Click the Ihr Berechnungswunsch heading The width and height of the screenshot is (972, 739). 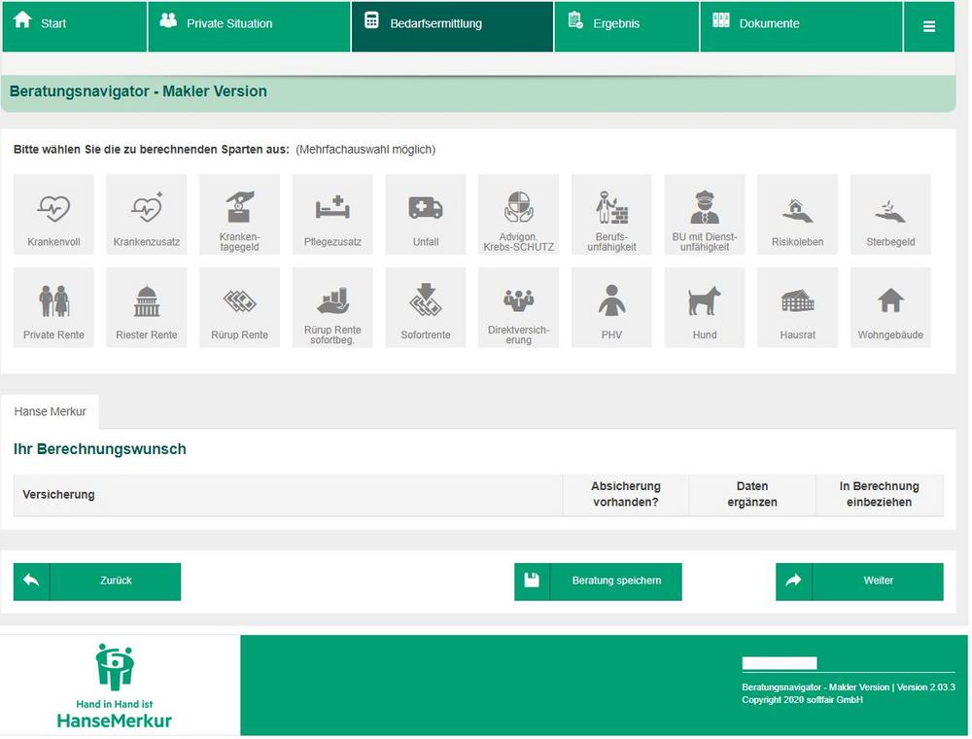click(100, 449)
